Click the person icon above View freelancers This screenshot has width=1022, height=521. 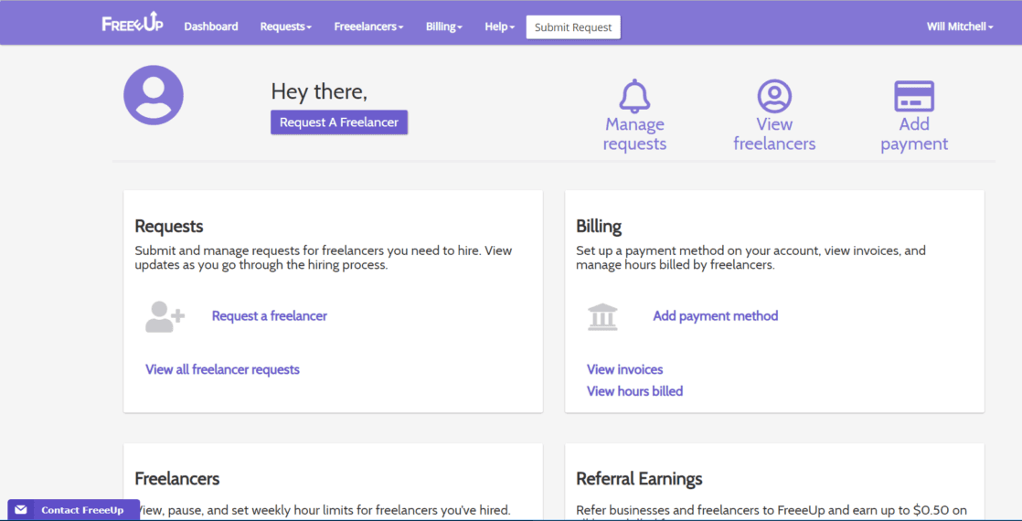[x=774, y=96]
